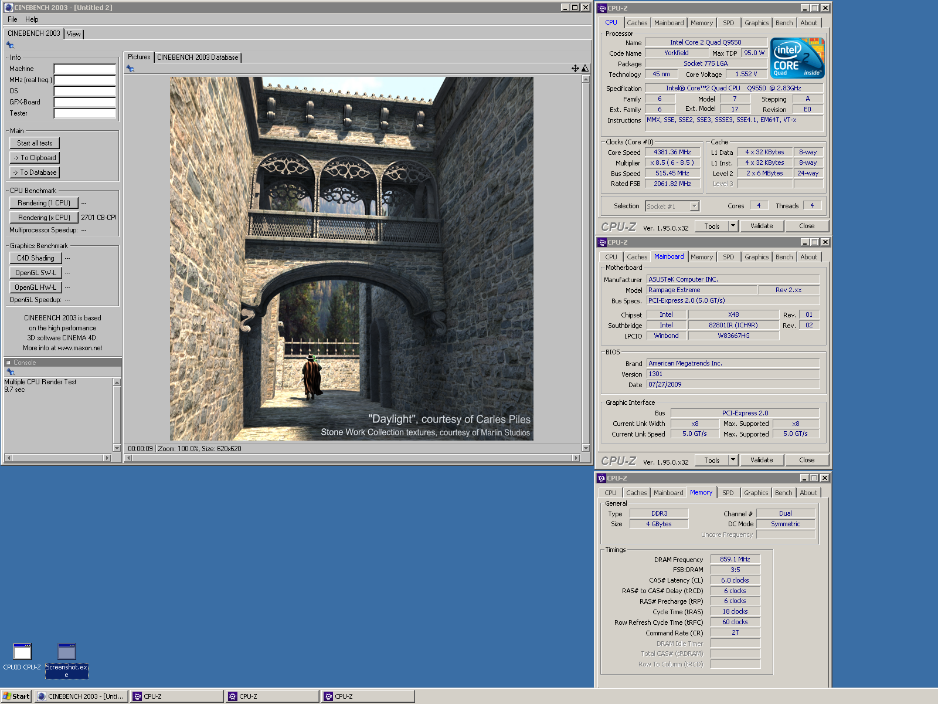The width and height of the screenshot is (938, 704).
Task: Click the rendered Daylight picture
Action: point(352,259)
